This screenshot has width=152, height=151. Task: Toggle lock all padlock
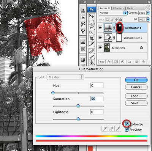(x=120, y=19)
